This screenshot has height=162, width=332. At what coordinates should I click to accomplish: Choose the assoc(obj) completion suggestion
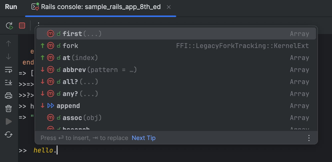coord(176,118)
